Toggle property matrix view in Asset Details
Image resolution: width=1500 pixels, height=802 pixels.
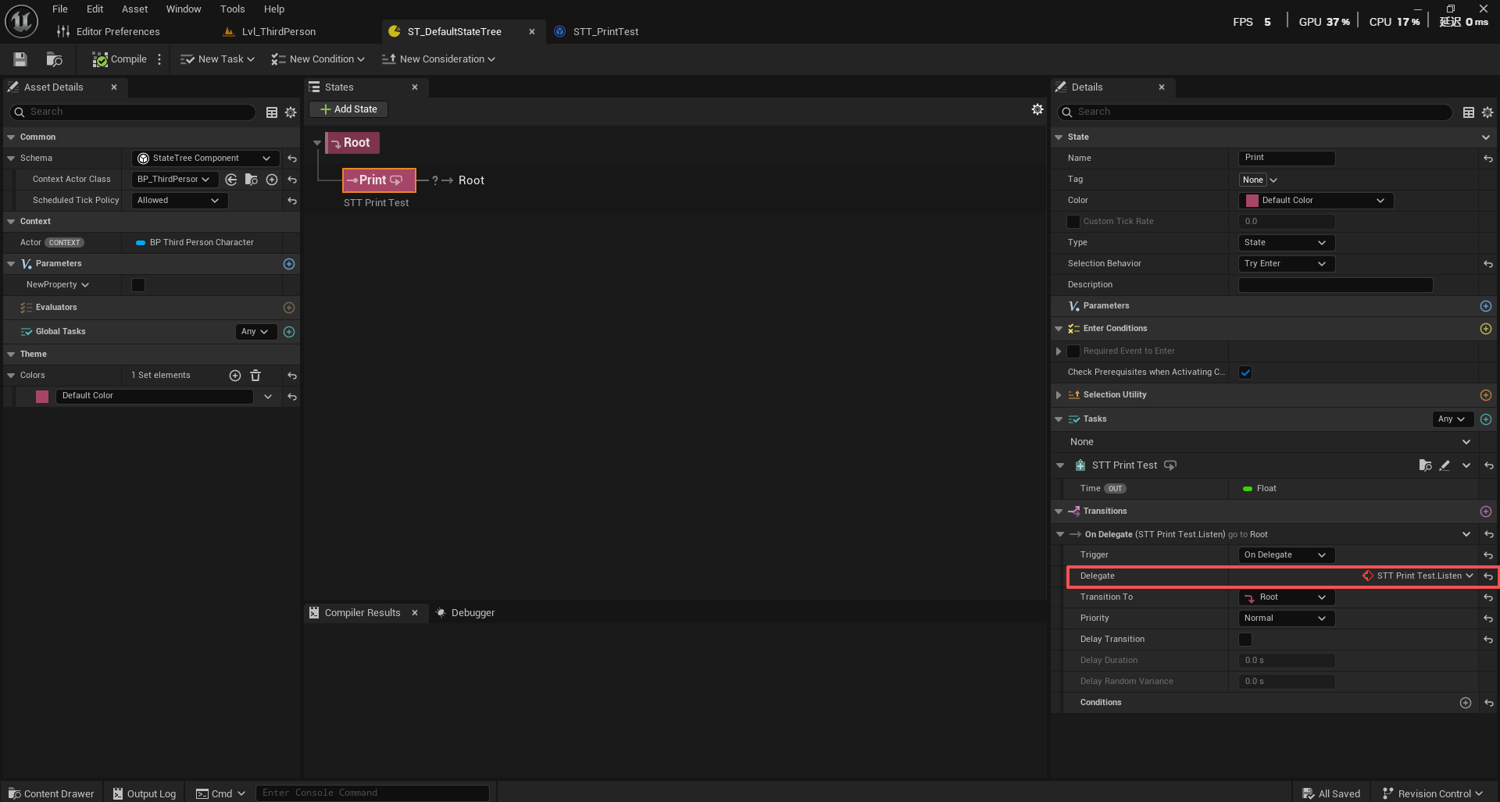click(x=272, y=112)
